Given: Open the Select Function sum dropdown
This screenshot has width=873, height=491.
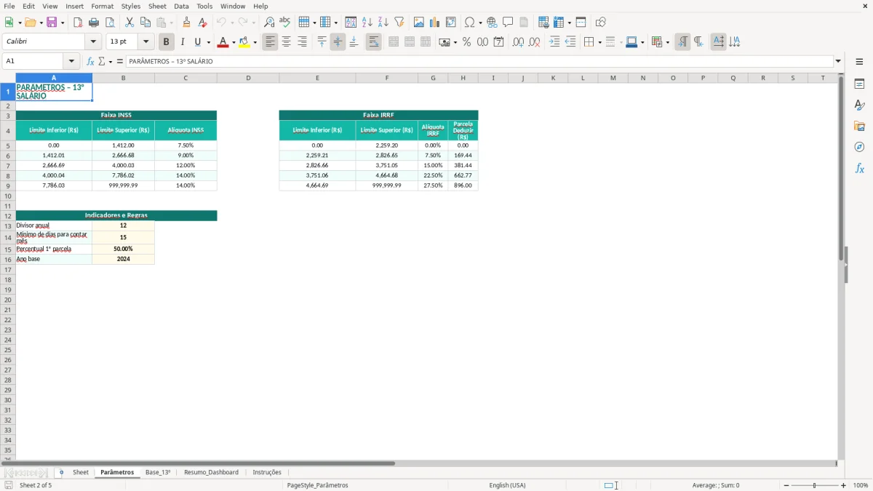Looking at the screenshot, I should 110,61.
